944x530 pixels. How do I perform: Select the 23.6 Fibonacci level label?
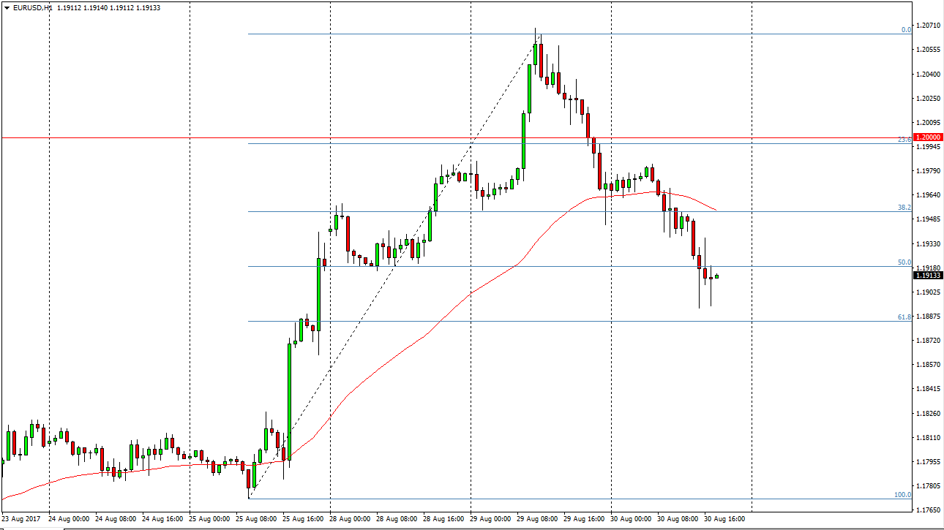(x=904, y=139)
